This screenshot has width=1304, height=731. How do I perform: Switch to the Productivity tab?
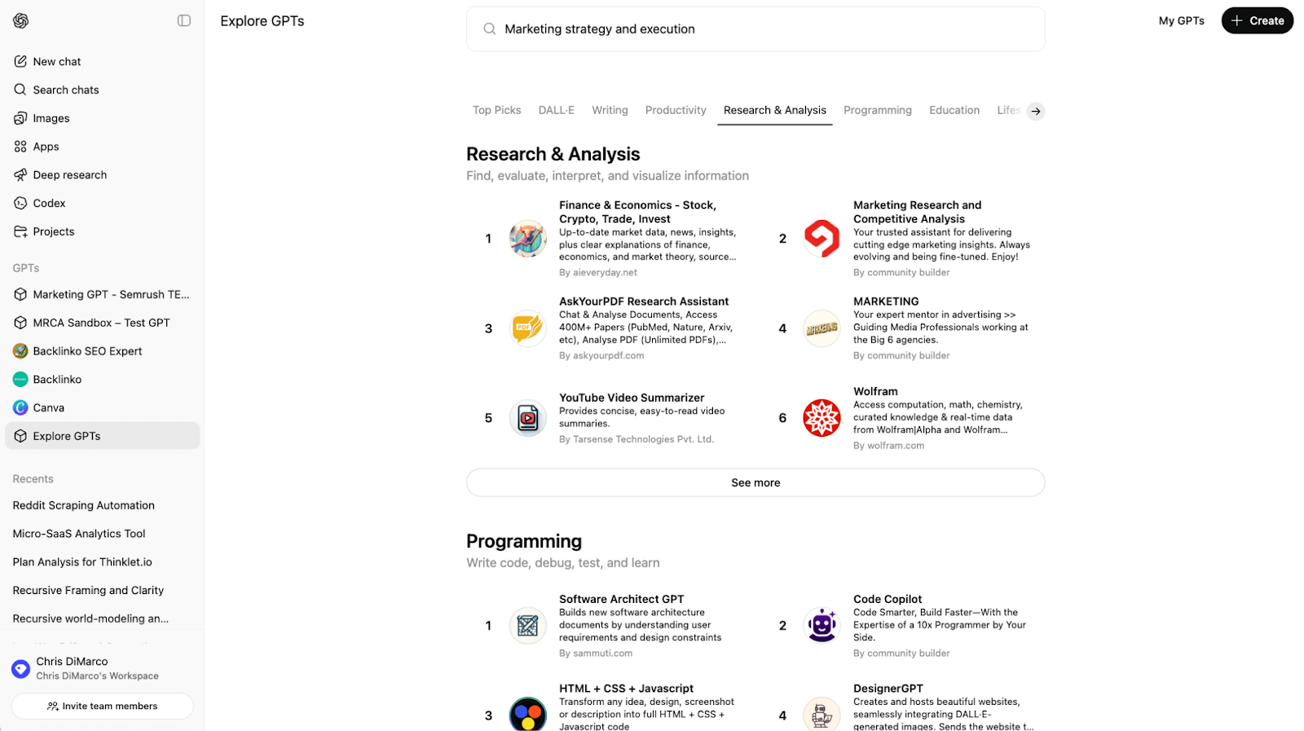676,110
